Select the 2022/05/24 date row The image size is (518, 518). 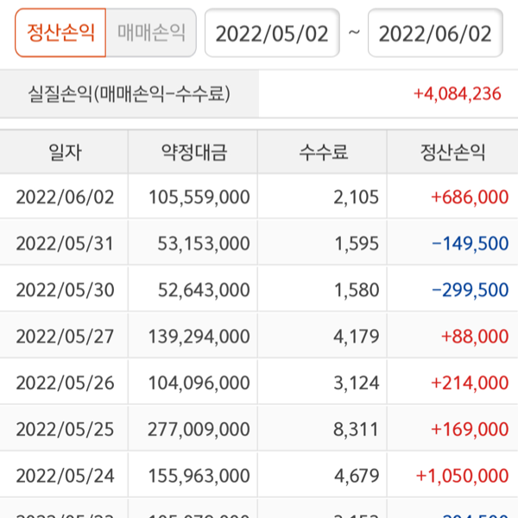pyautogui.click(x=65, y=476)
